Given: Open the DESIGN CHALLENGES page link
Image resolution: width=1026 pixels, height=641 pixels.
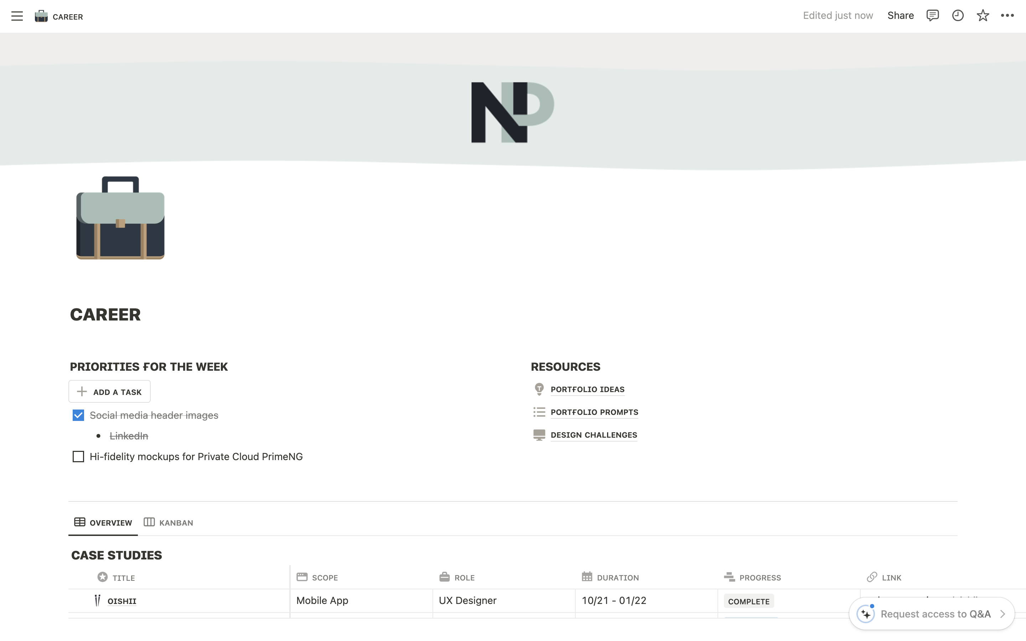Looking at the screenshot, I should pyautogui.click(x=594, y=435).
